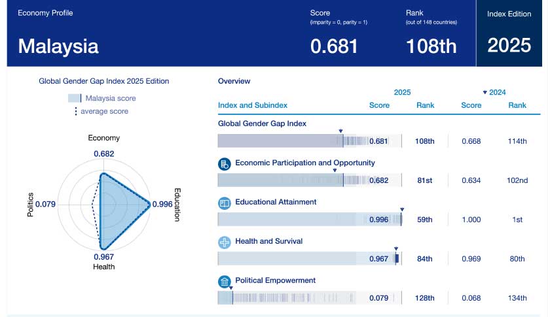The image size is (550, 317).
Task: Expand the 2024 comparison year dropdown
Action: 494,93
